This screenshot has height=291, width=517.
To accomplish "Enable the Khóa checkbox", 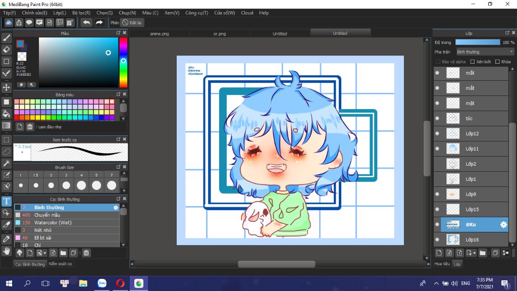I will [497, 62].
